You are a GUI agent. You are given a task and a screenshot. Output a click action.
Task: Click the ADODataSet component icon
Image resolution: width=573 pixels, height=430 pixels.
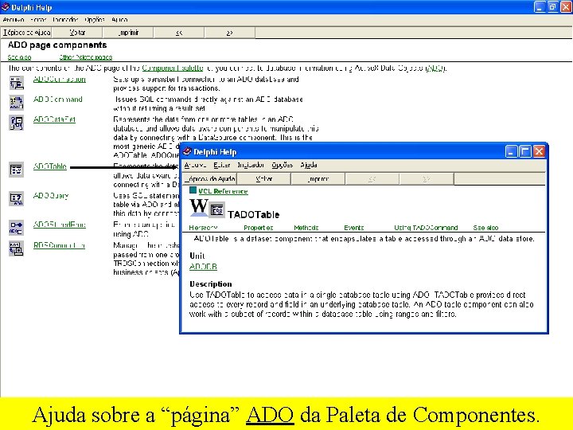[x=17, y=123]
